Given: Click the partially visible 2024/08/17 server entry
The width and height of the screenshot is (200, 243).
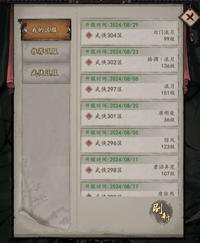Looking at the screenshot, I should (x=130, y=189).
